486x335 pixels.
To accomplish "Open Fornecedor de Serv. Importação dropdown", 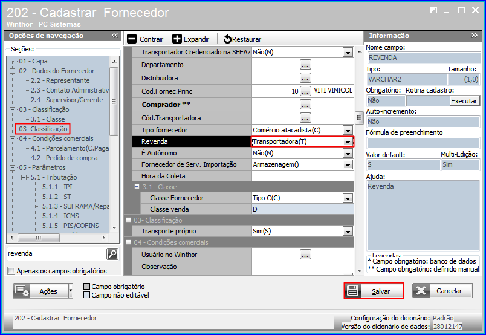I will pyautogui.click(x=348, y=164).
